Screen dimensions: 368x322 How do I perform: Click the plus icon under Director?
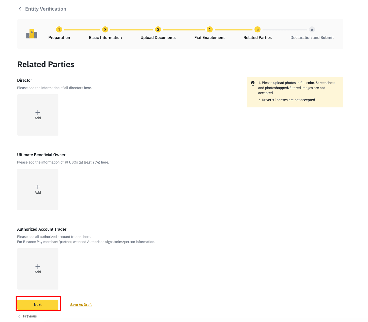click(38, 112)
